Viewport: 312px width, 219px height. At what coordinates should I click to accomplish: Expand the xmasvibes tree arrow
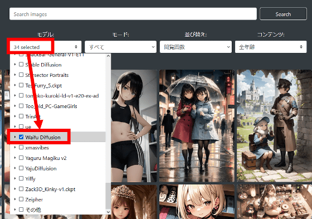click(x=15, y=147)
